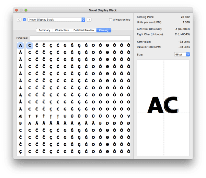
Task: Click the Find Pair input field
Action: [x=80, y=38]
